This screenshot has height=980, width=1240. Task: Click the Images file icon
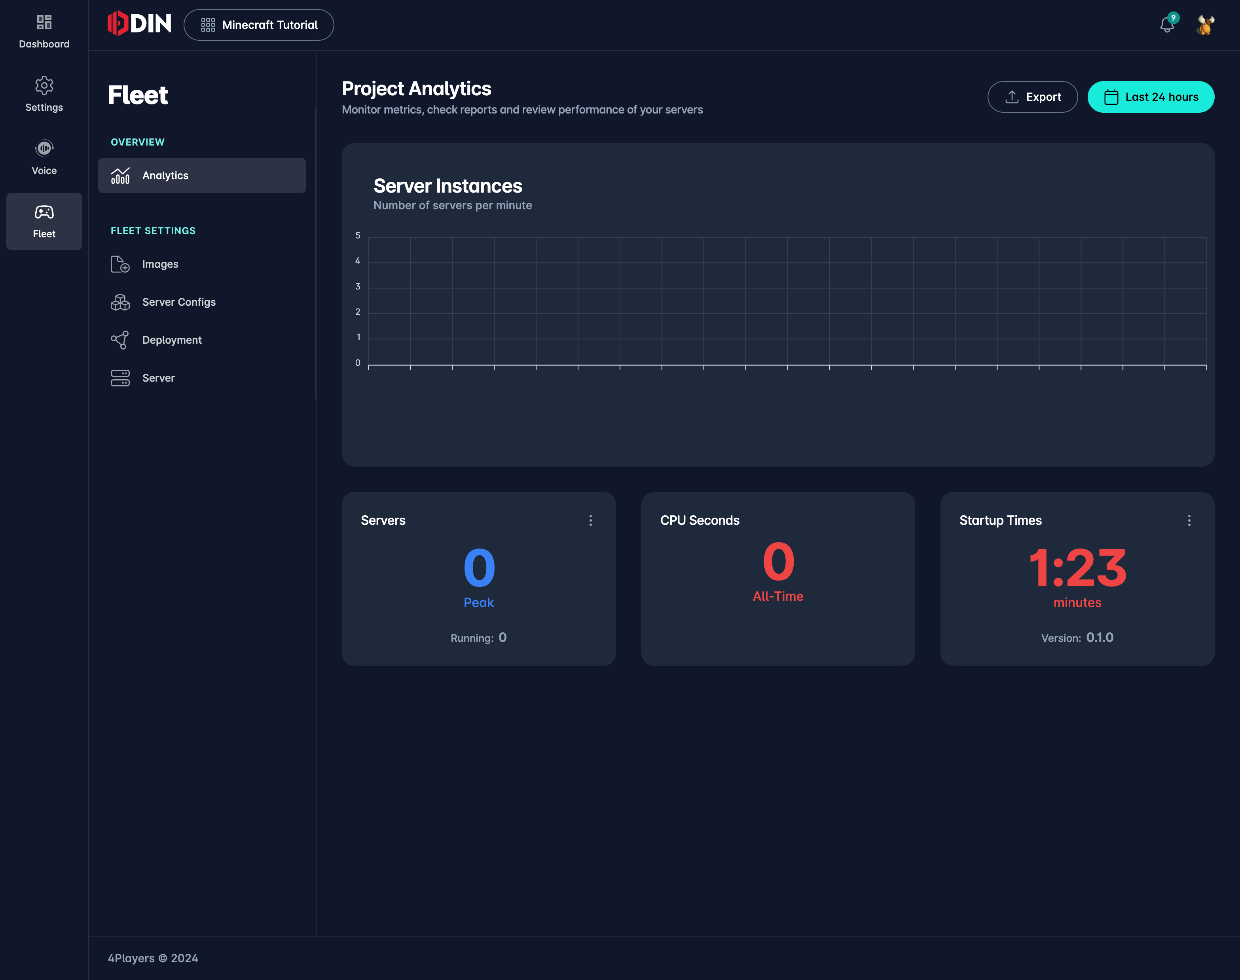click(120, 264)
